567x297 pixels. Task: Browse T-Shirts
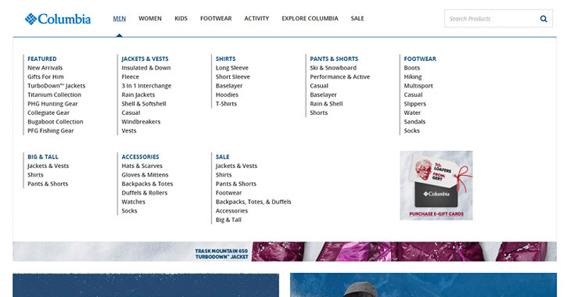coord(226,103)
